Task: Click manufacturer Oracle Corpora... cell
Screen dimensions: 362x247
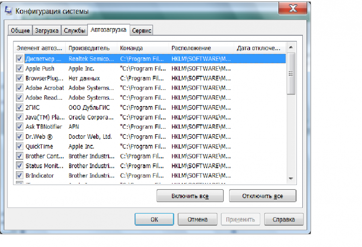Action: [91, 117]
